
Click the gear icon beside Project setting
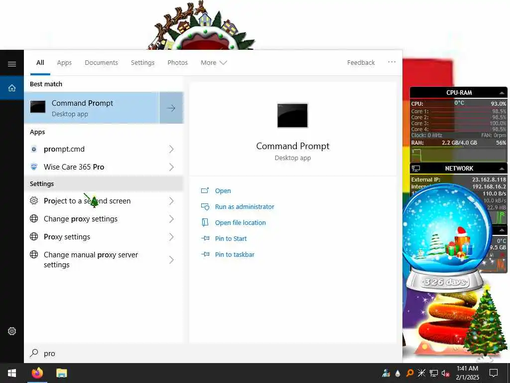click(x=34, y=200)
